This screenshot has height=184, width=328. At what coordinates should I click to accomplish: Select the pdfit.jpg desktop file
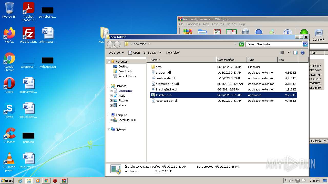28,138
